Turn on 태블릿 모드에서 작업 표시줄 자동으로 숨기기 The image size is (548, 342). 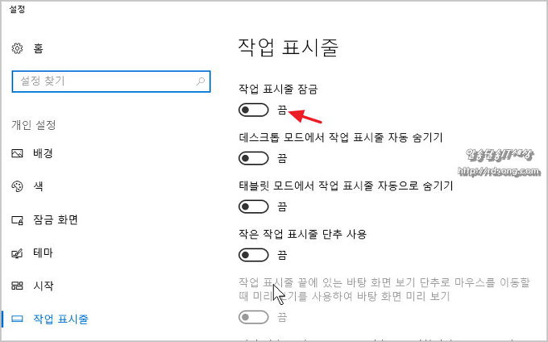[254, 206]
